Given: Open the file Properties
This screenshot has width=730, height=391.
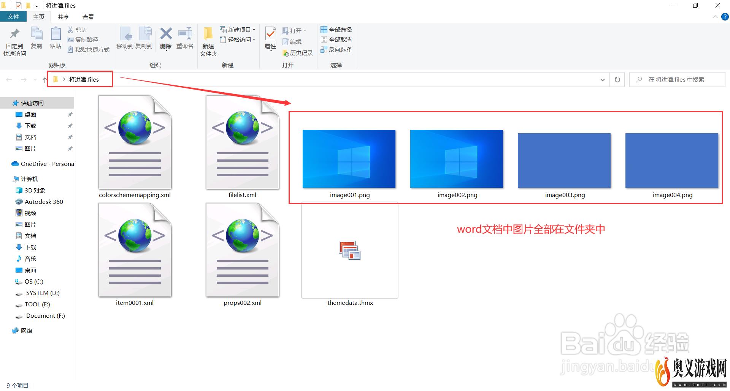Looking at the screenshot, I should [270, 38].
